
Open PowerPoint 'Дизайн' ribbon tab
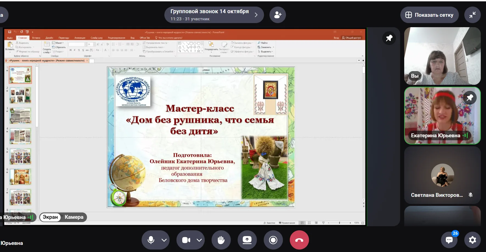49,38
